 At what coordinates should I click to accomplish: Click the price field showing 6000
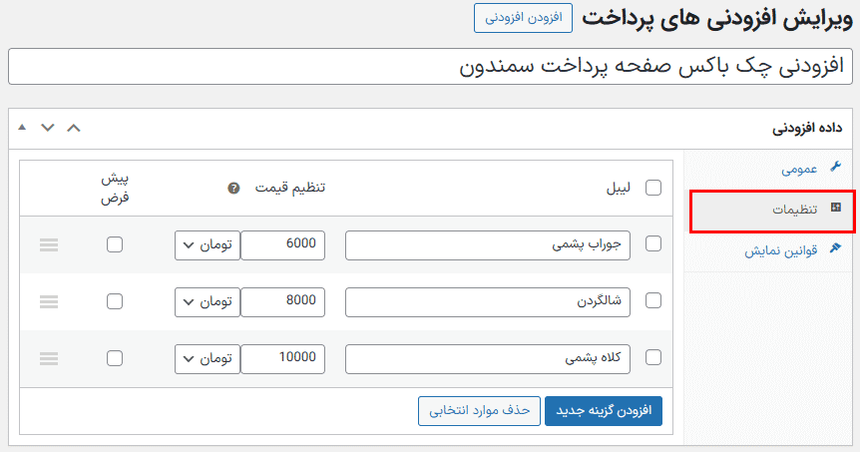[283, 245]
